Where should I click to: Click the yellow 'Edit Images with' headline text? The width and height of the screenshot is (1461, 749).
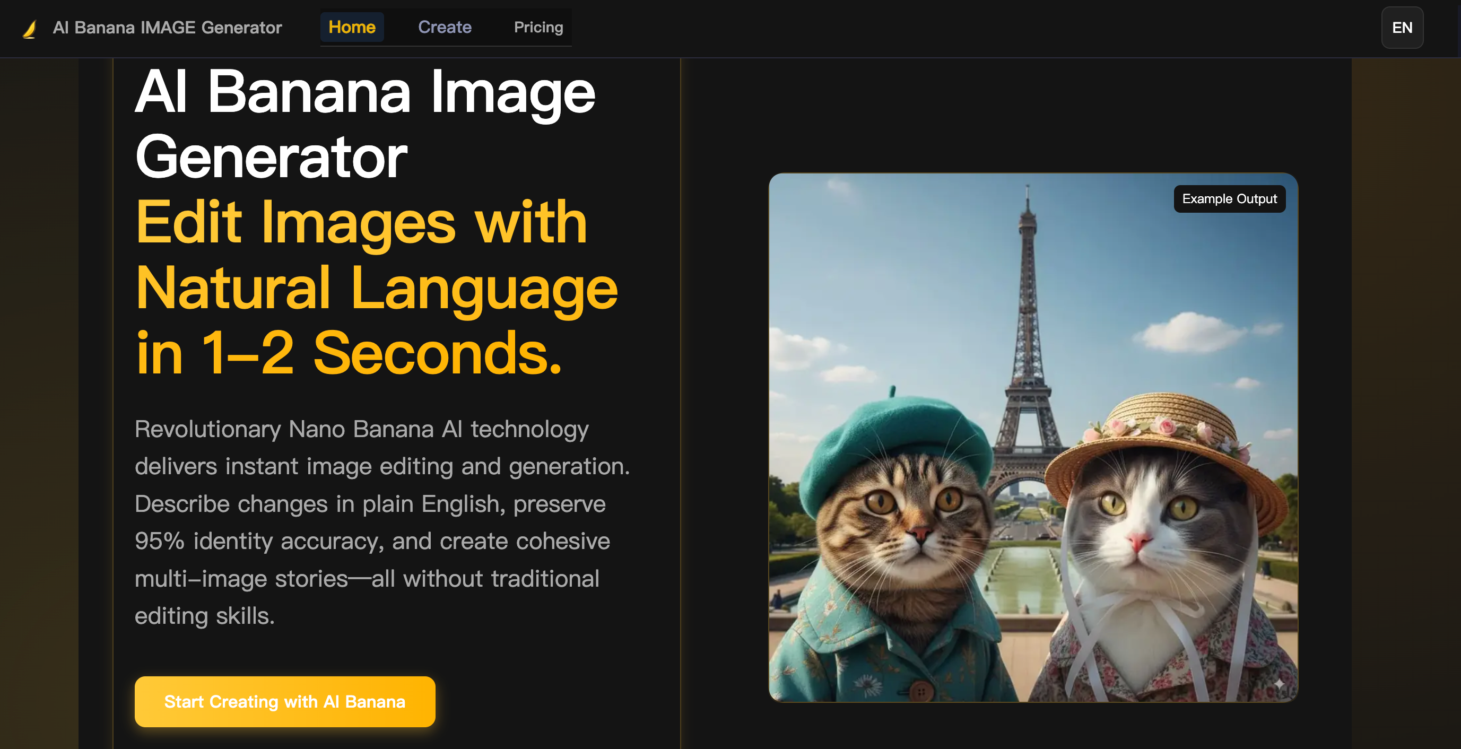tap(361, 223)
